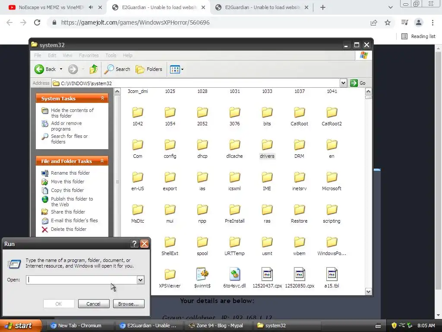This screenshot has width=442, height=332.
Task: Open Search in the Explorer toolbar
Action: (117, 69)
